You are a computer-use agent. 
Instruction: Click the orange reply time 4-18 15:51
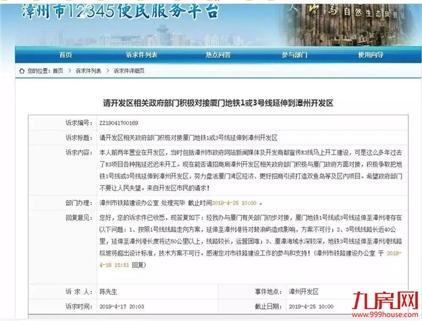pyautogui.click(x=114, y=265)
